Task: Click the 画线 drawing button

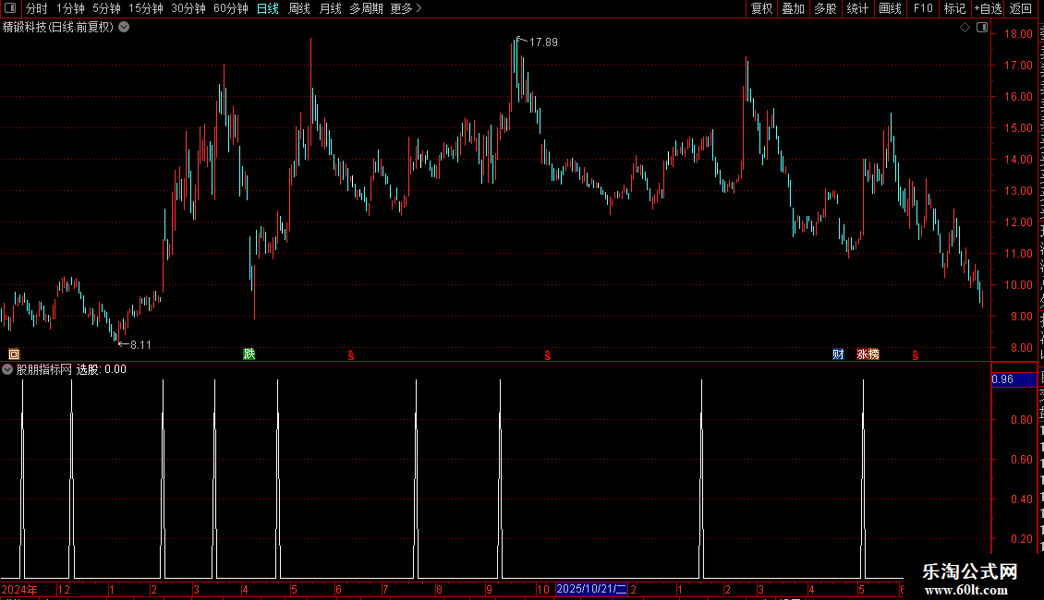Action: (x=891, y=8)
